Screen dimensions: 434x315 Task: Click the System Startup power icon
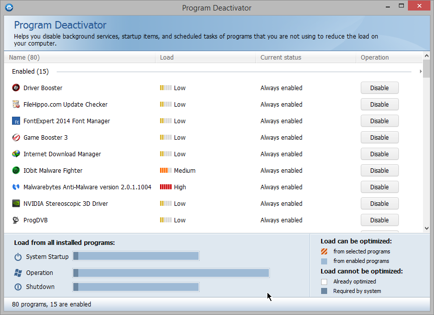pos(18,257)
